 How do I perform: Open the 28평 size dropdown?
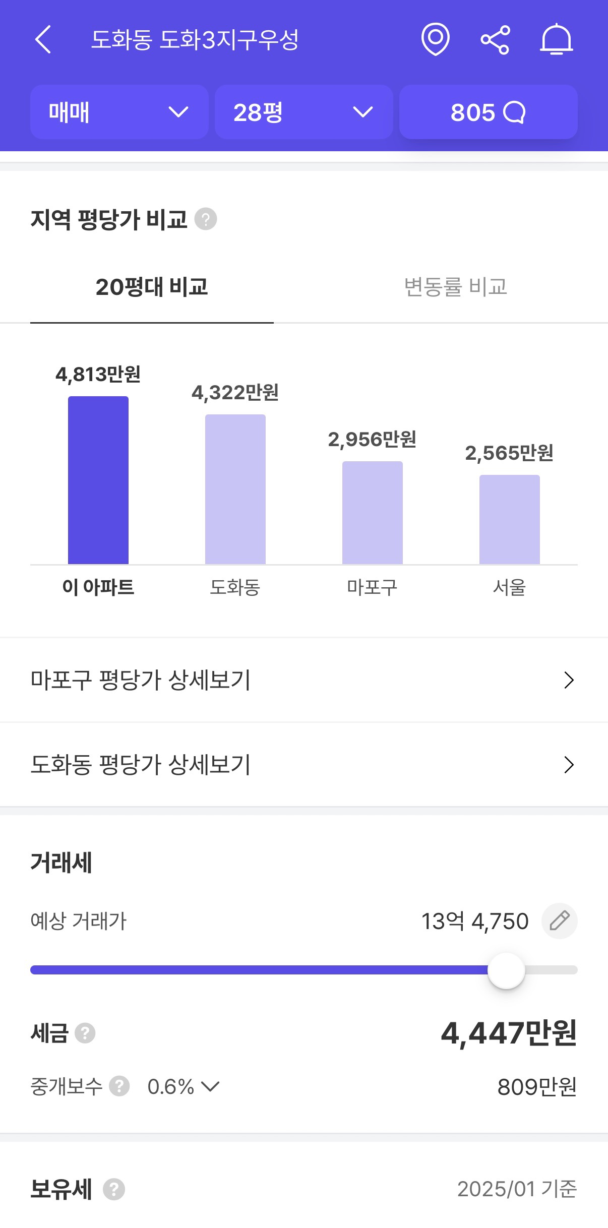303,112
